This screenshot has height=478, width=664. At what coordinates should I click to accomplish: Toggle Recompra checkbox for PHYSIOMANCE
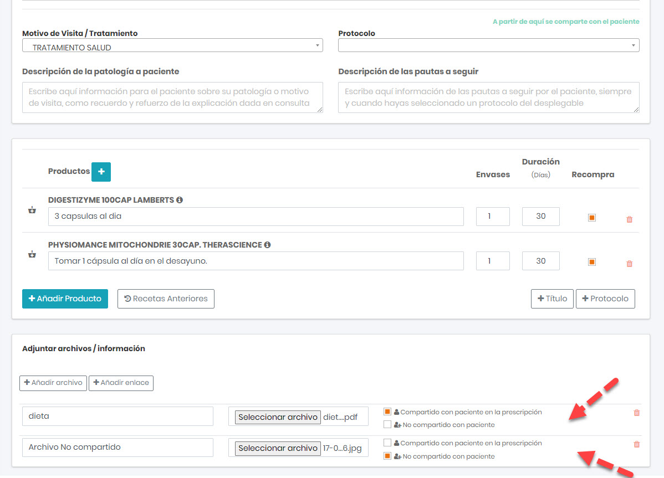pyautogui.click(x=592, y=262)
